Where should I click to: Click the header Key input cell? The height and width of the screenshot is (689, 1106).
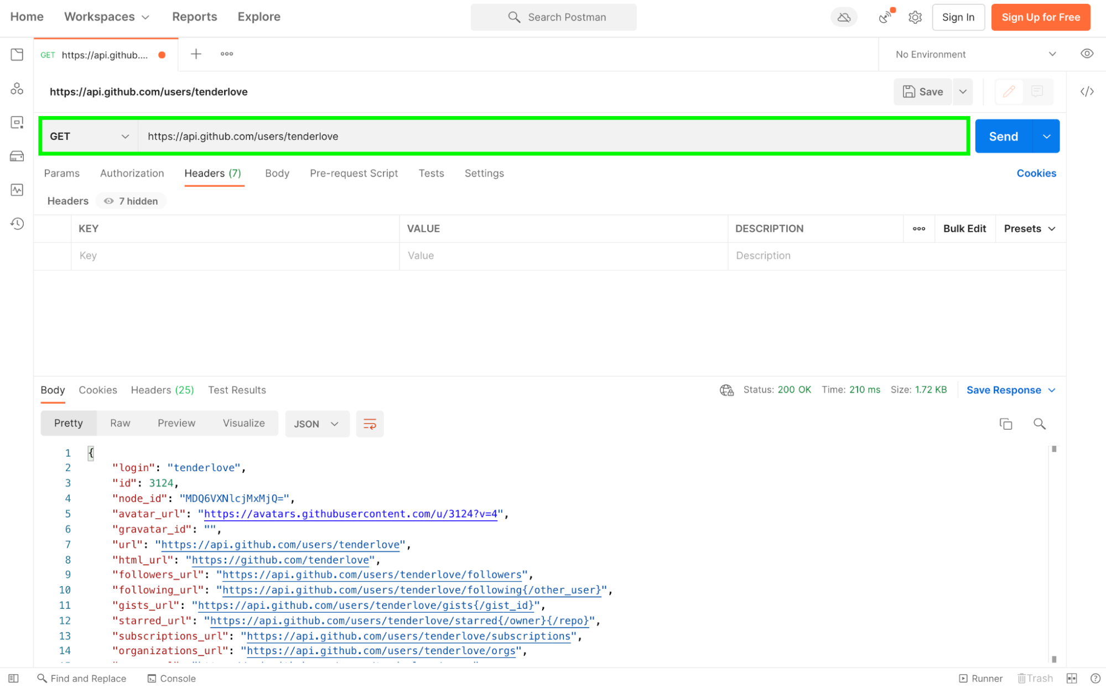tap(235, 255)
